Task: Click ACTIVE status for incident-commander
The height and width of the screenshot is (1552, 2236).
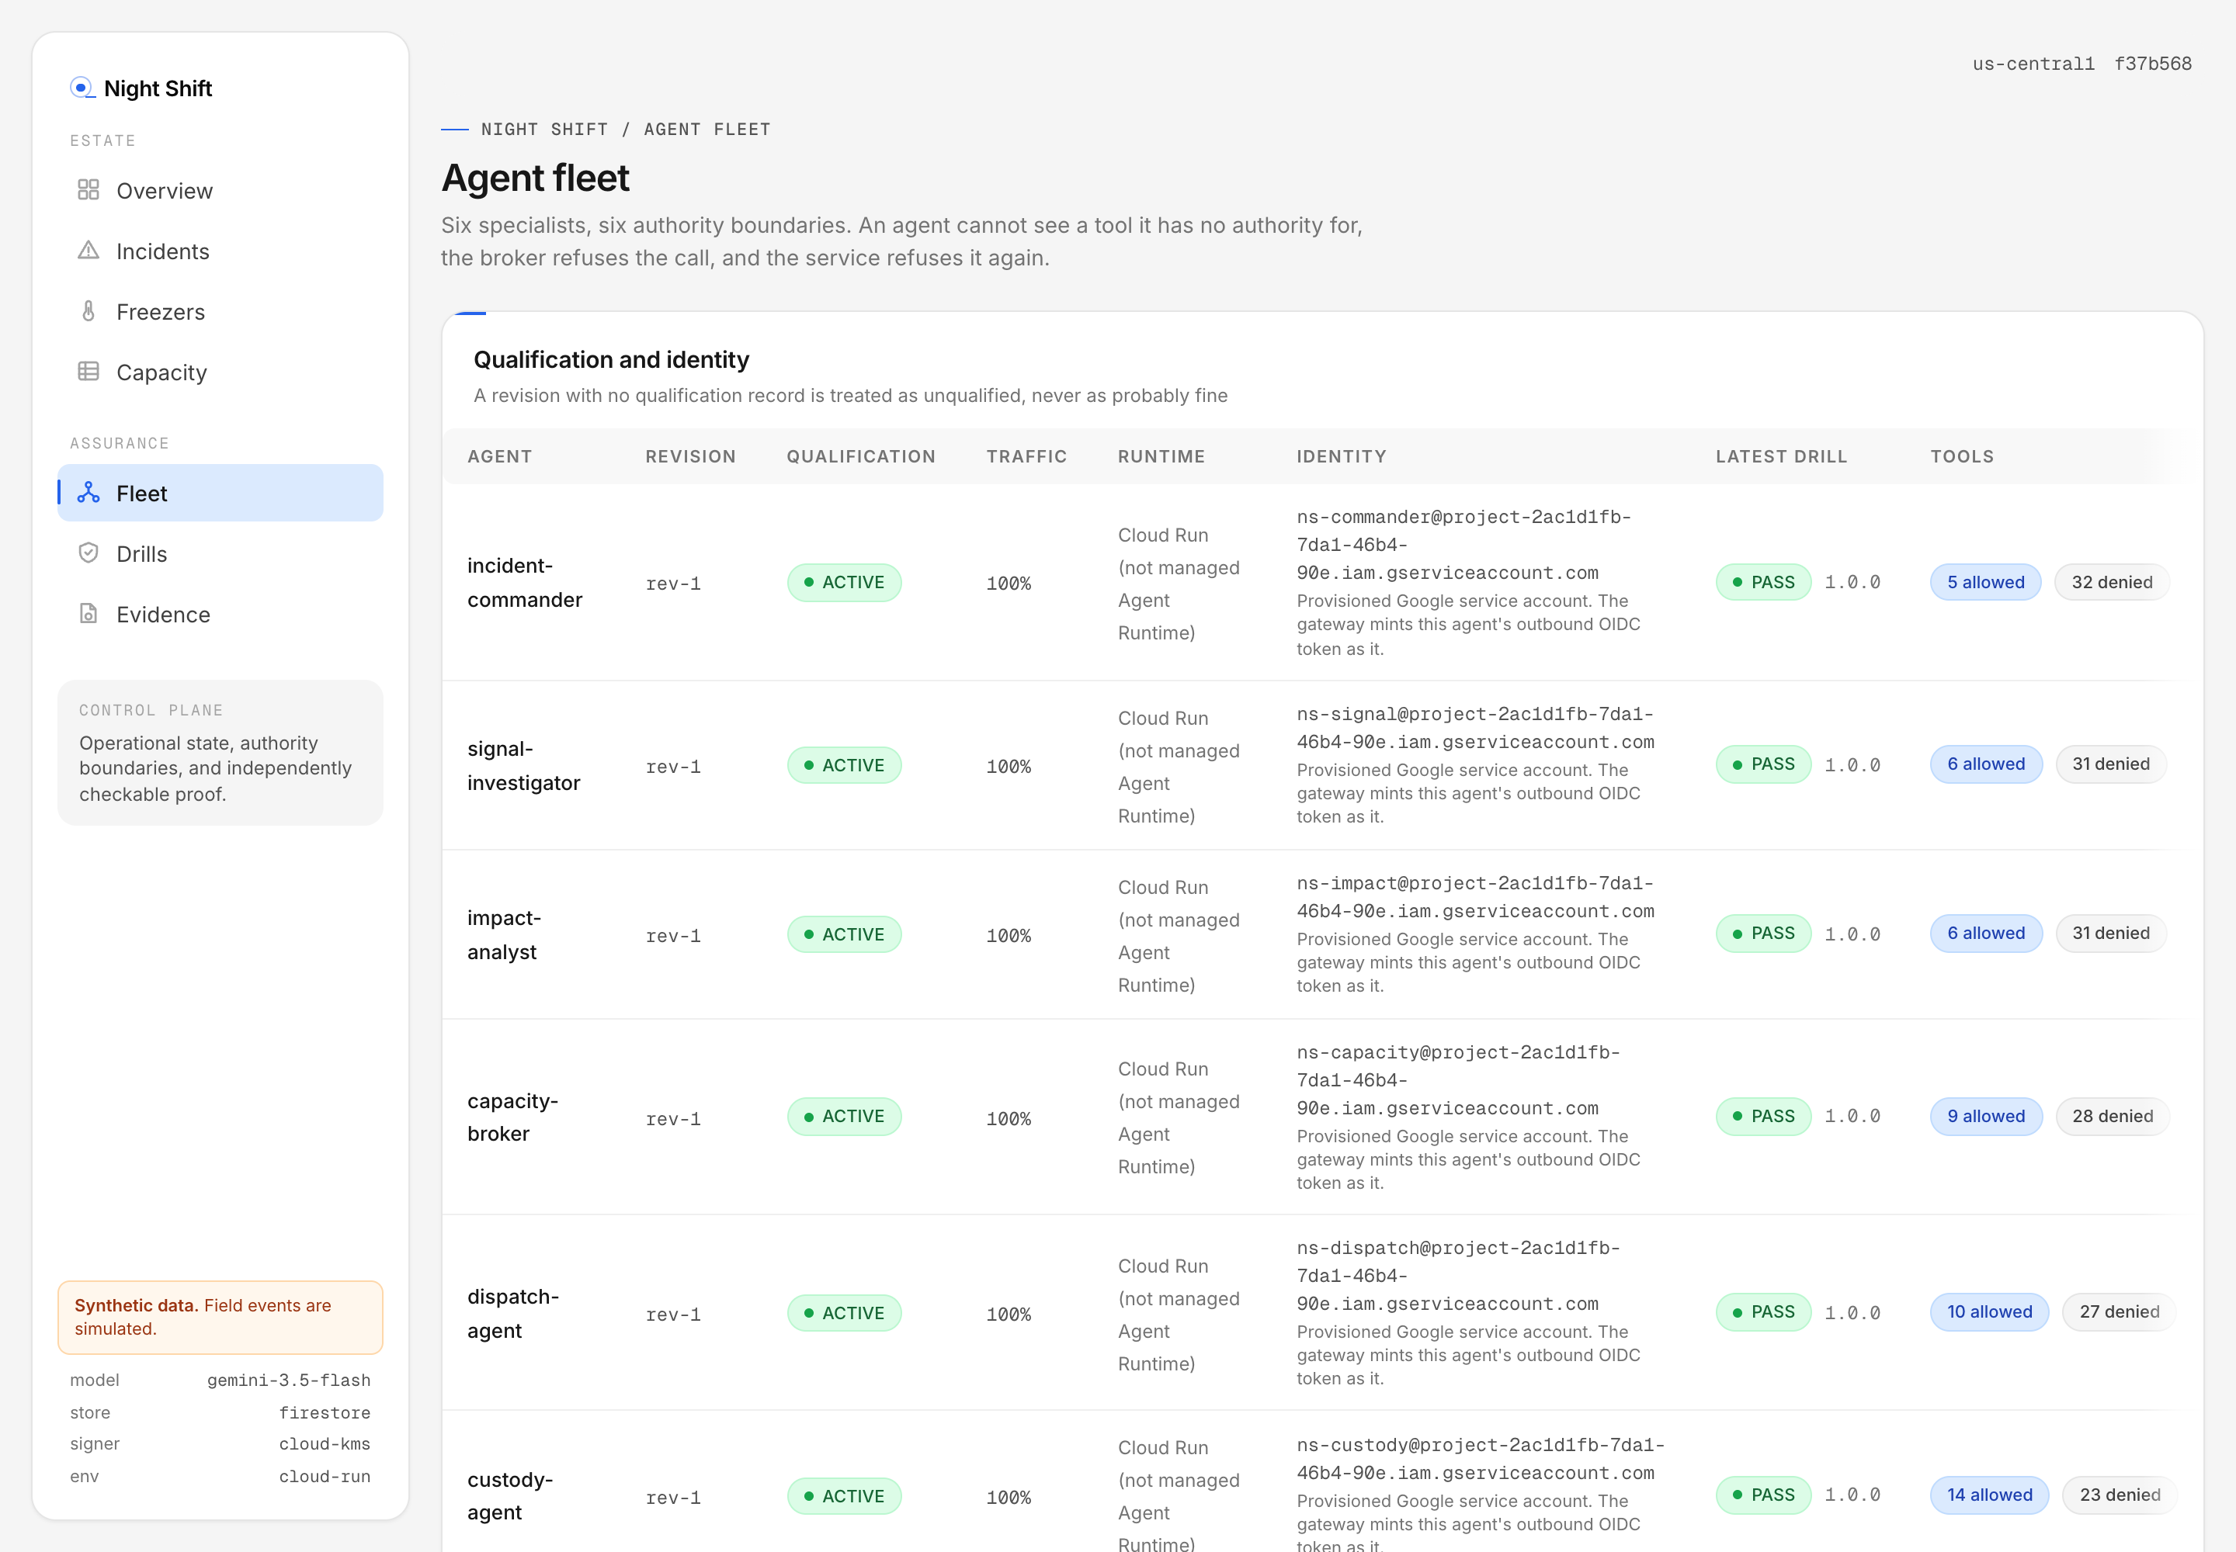Action: tap(845, 583)
